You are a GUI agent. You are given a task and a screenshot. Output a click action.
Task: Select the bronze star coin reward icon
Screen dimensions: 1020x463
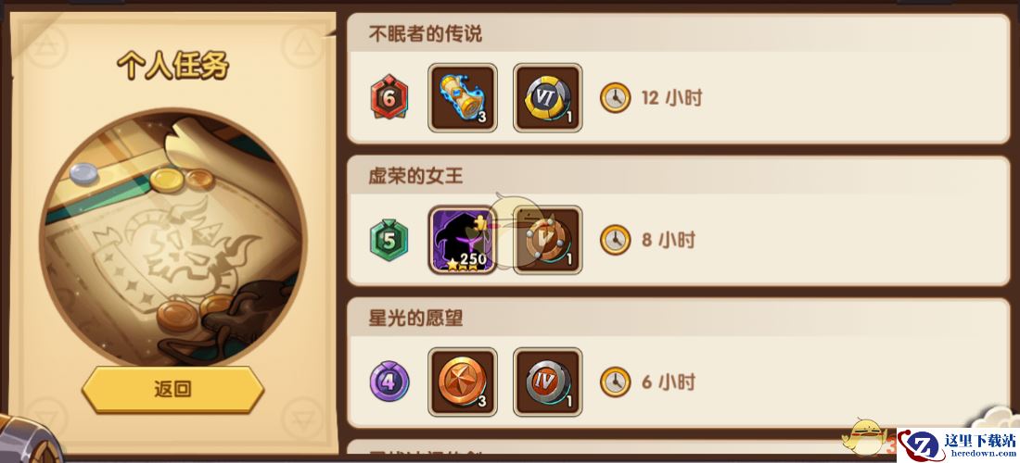click(463, 382)
